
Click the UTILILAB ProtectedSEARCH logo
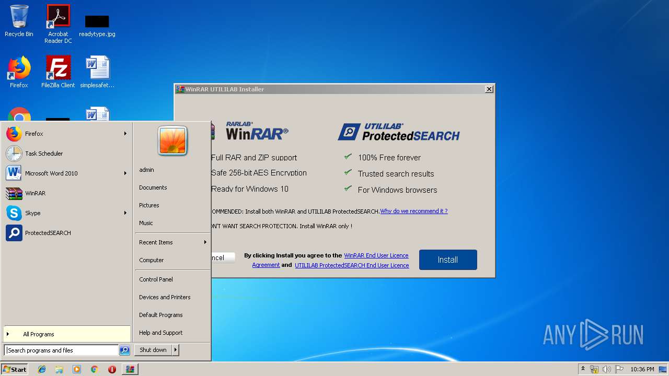point(399,132)
